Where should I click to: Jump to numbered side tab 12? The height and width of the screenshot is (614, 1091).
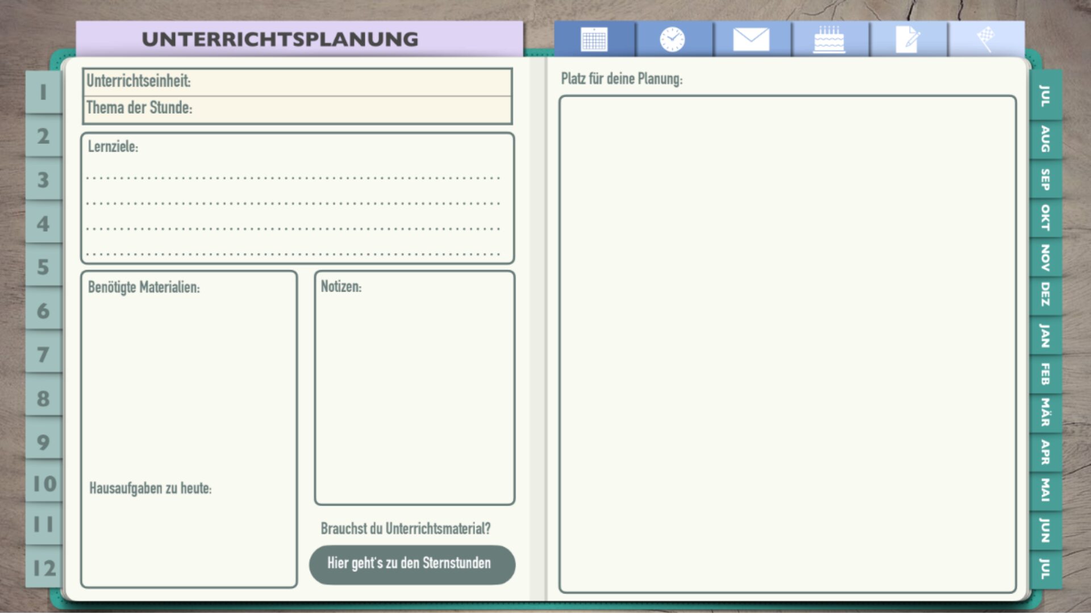click(x=43, y=568)
